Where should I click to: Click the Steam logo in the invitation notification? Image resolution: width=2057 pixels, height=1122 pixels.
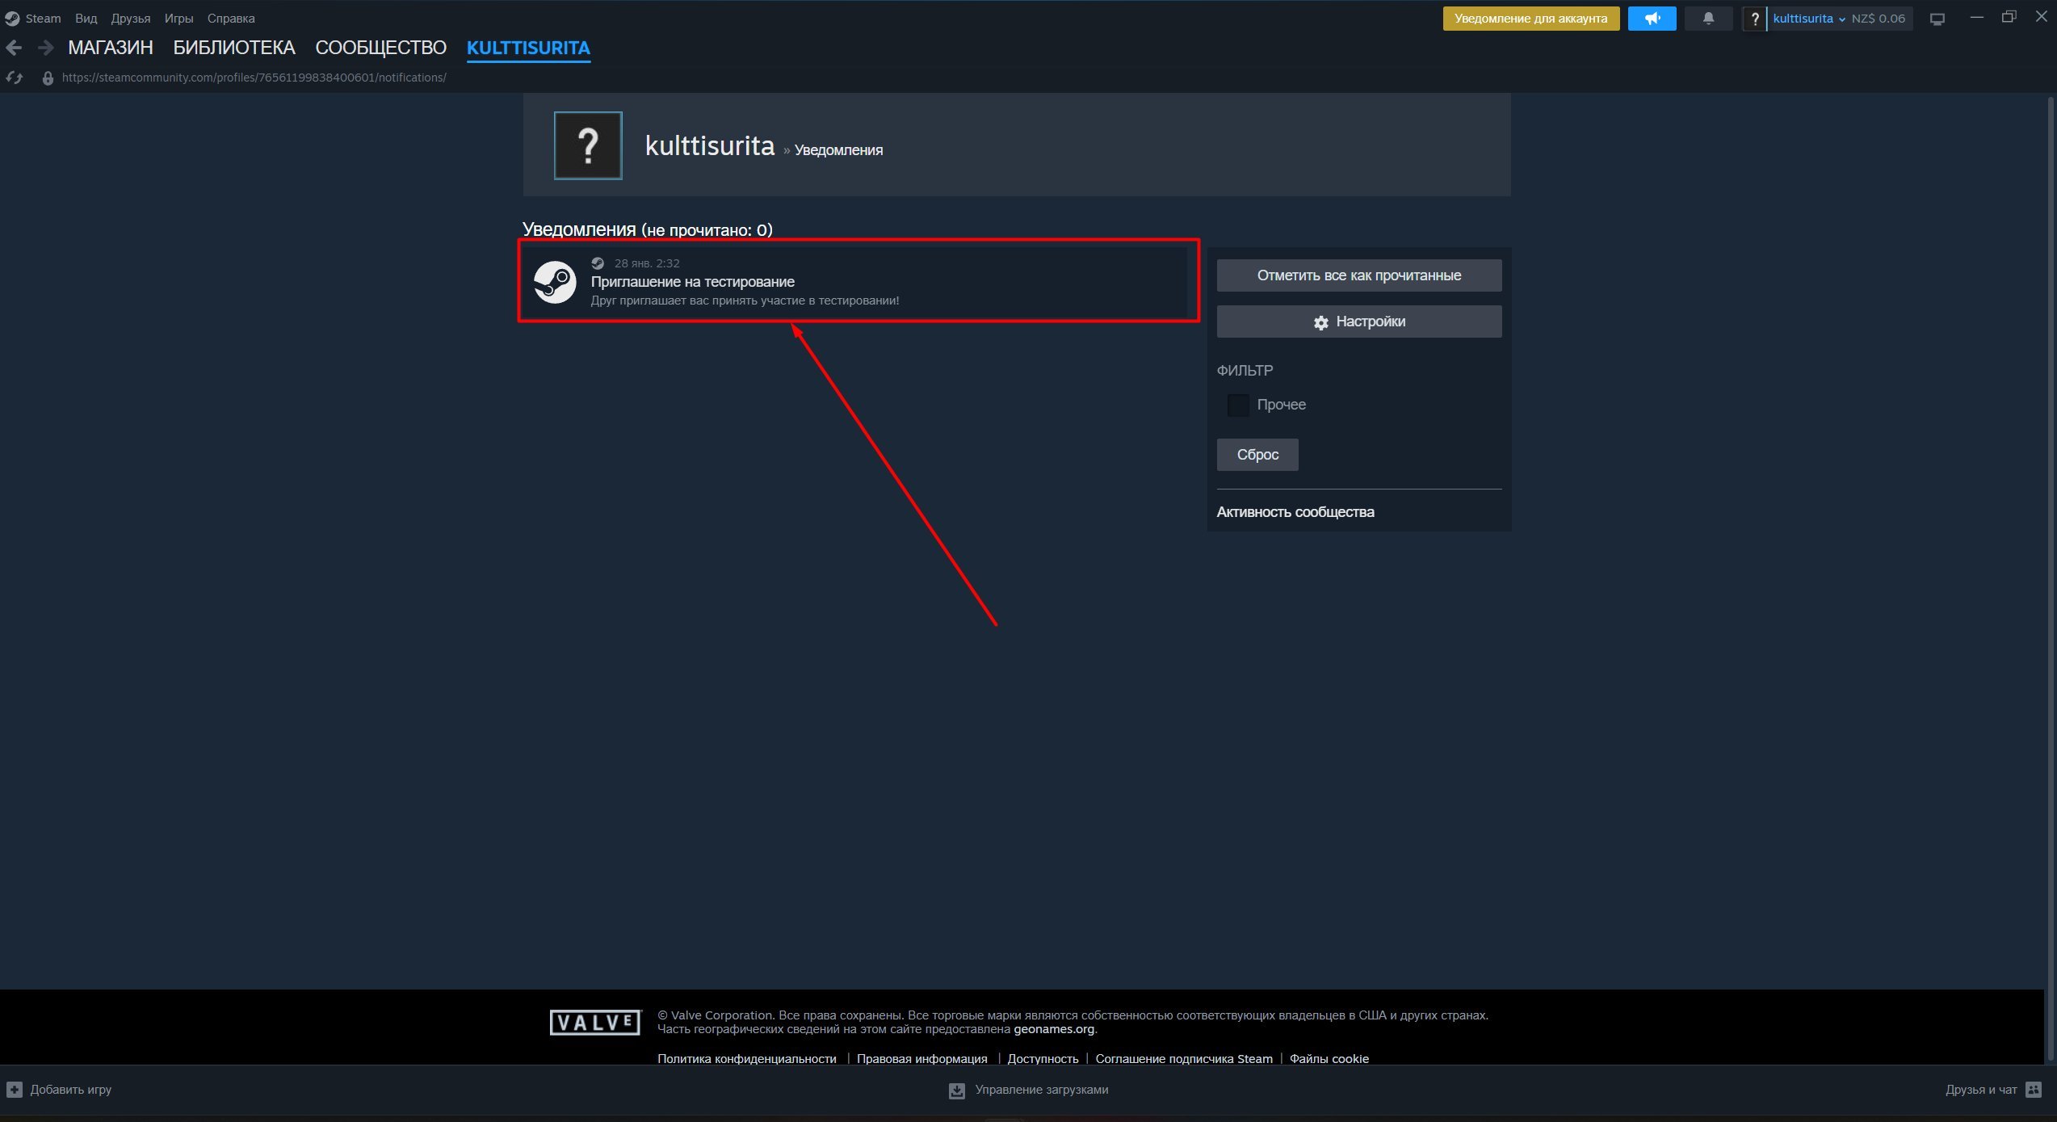(x=555, y=282)
